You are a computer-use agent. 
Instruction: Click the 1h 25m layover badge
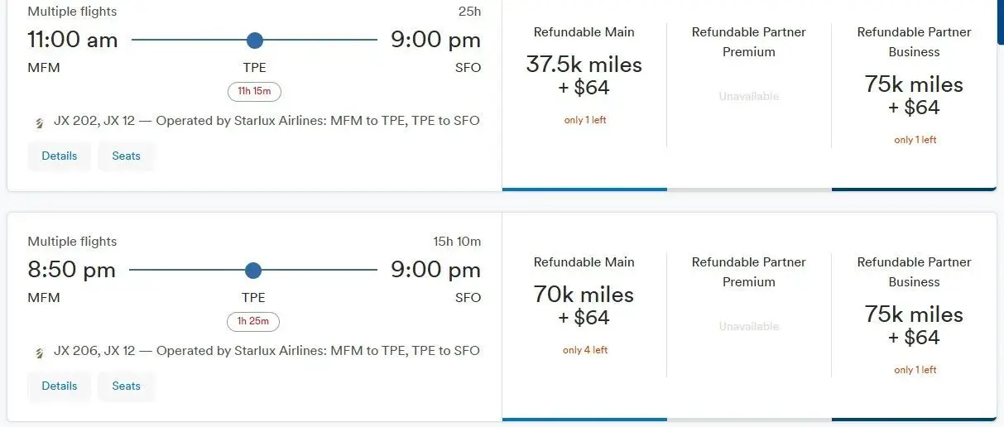254,321
